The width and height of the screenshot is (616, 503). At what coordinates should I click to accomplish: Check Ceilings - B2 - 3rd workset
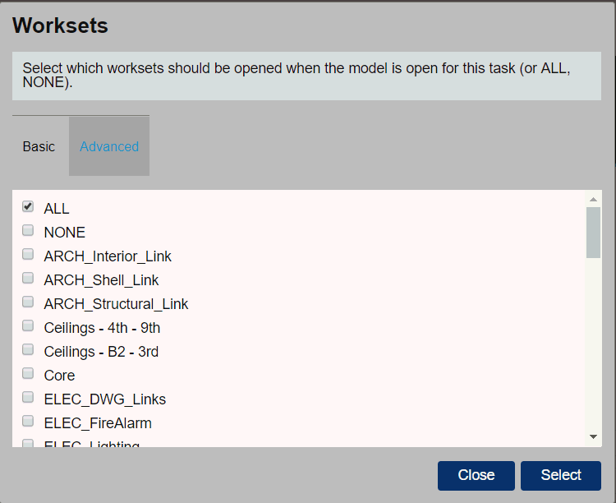28,349
